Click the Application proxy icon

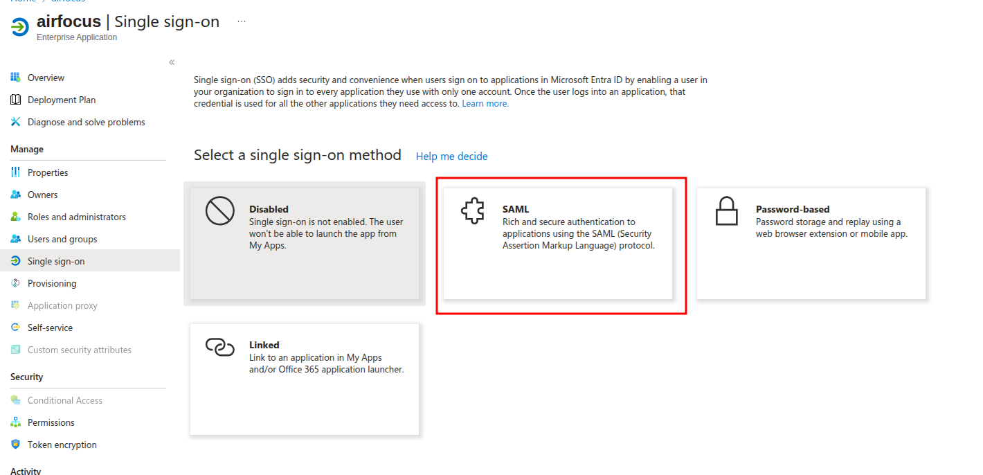pos(15,305)
